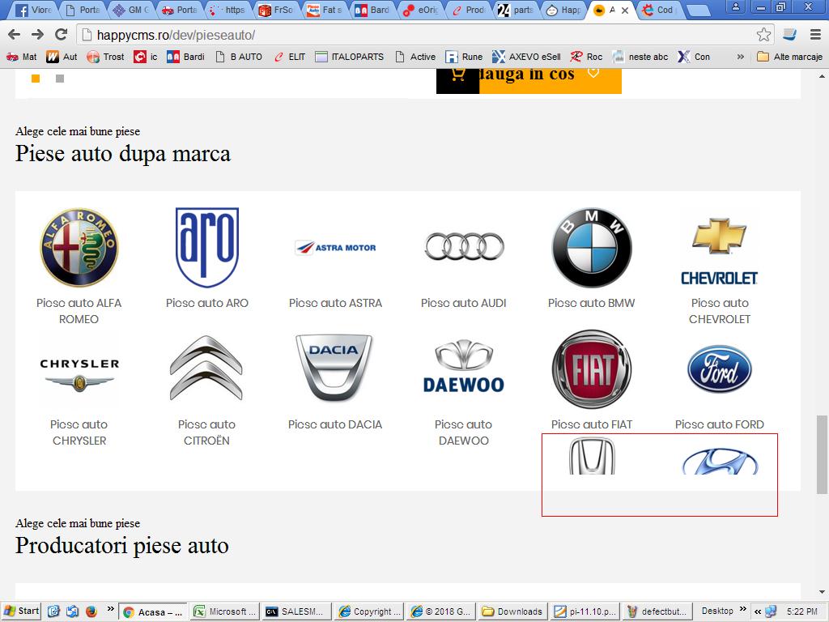Image resolution: width=829 pixels, height=622 pixels.
Task: Click the Piese auto FIAT link
Action: (x=592, y=424)
